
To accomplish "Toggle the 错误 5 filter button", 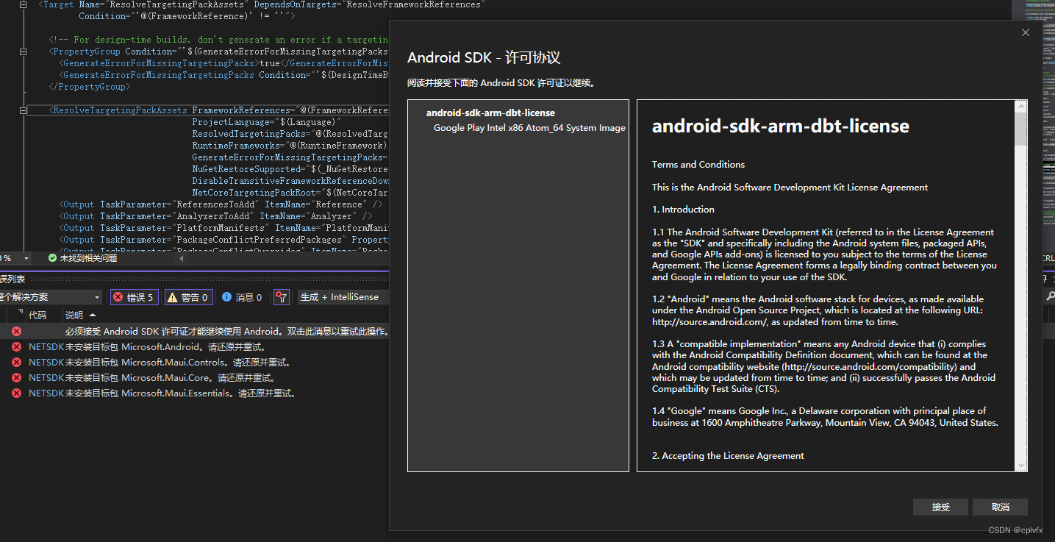I will tap(133, 297).
